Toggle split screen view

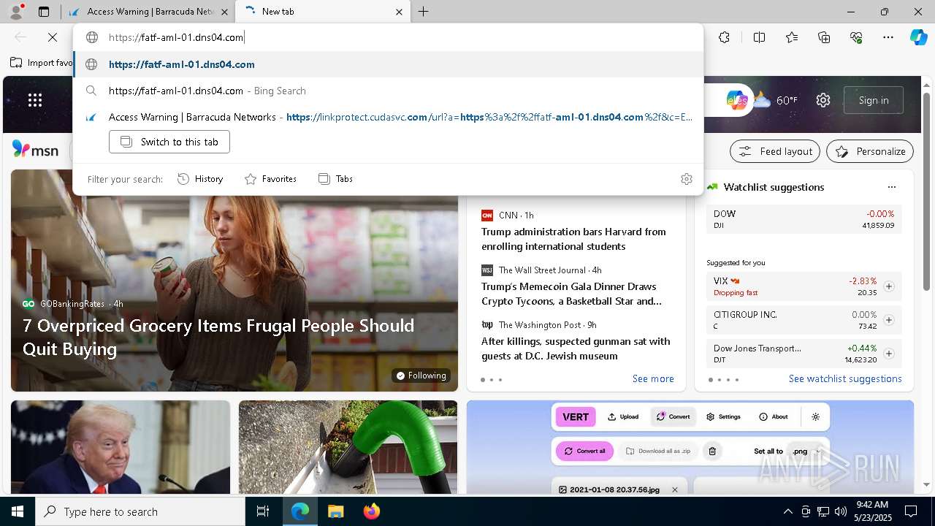tap(759, 37)
